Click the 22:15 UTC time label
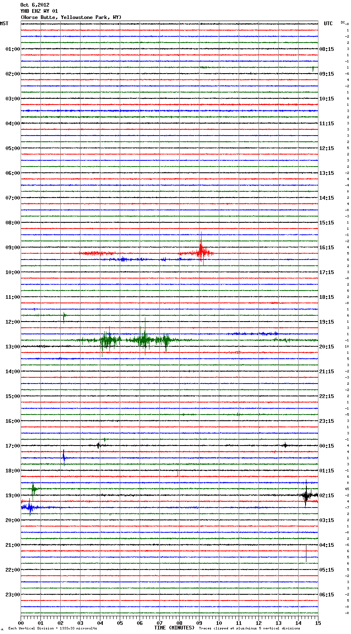This screenshot has width=351, height=634. pos(327,396)
